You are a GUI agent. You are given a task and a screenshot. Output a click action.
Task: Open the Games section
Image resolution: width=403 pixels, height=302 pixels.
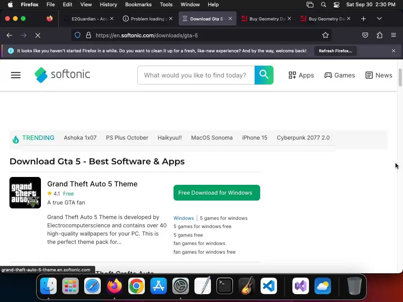(x=340, y=75)
